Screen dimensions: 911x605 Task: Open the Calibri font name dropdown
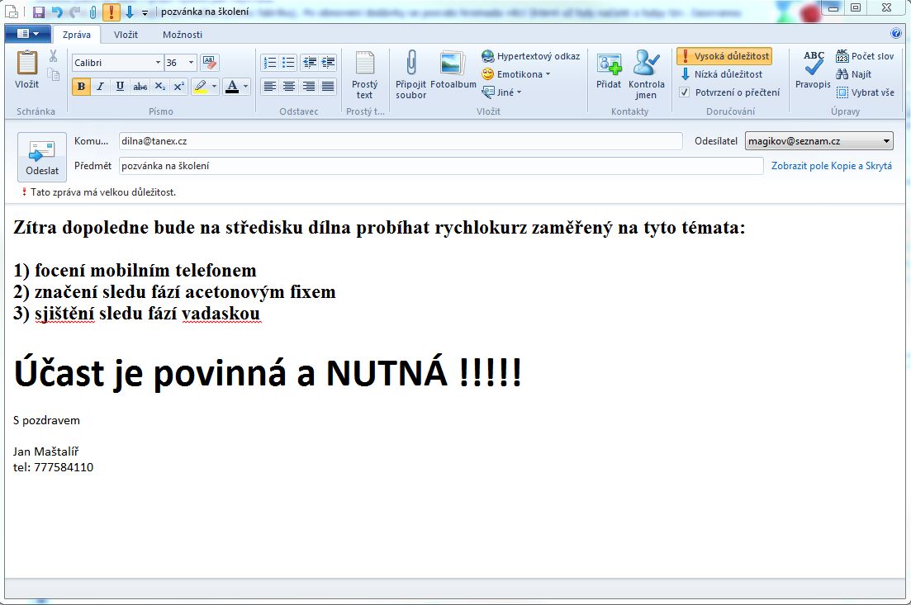158,63
